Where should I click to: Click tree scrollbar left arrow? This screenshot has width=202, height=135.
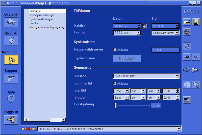pos(26,120)
